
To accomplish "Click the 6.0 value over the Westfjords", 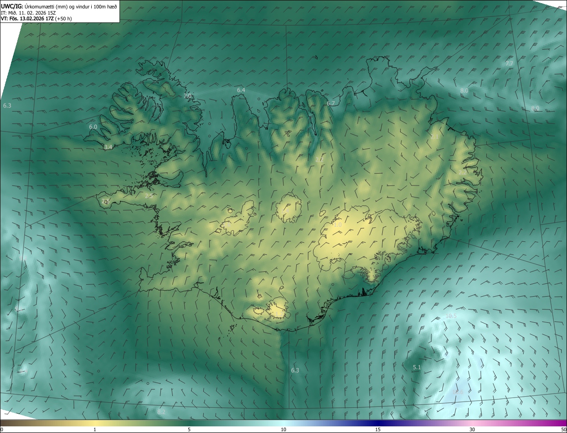I will tap(93, 127).
